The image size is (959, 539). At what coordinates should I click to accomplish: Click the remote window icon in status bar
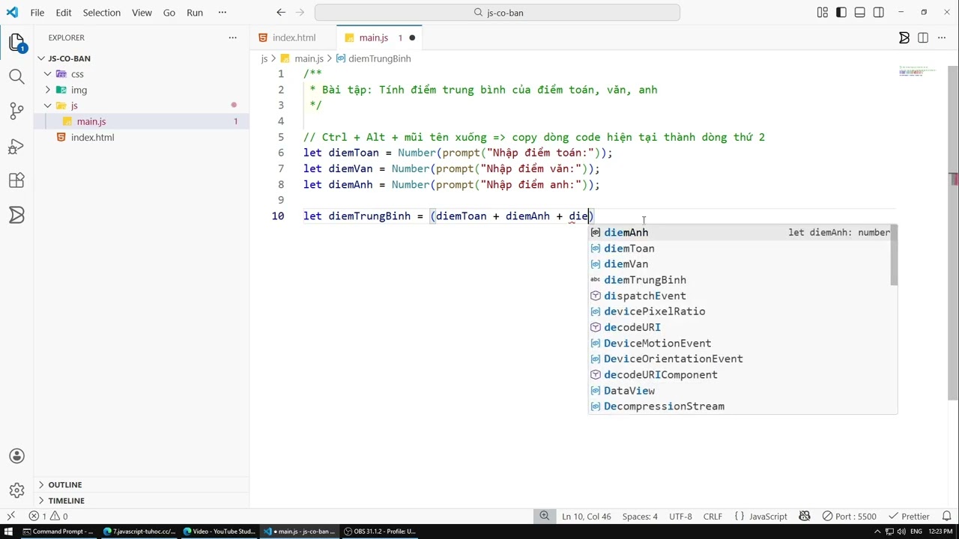pyautogui.click(x=10, y=516)
